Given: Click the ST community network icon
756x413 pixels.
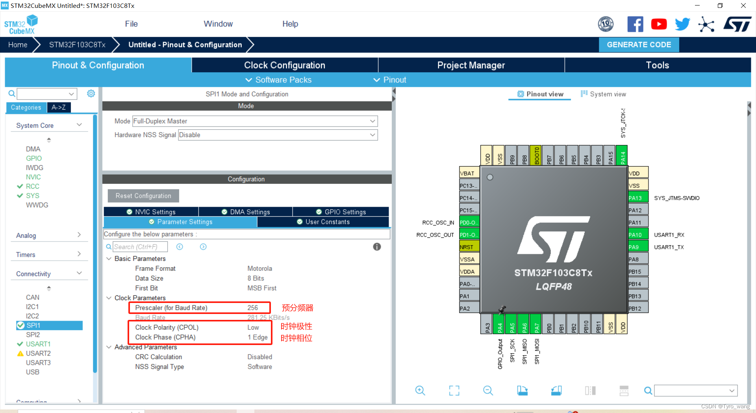Looking at the screenshot, I should point(706,24).
